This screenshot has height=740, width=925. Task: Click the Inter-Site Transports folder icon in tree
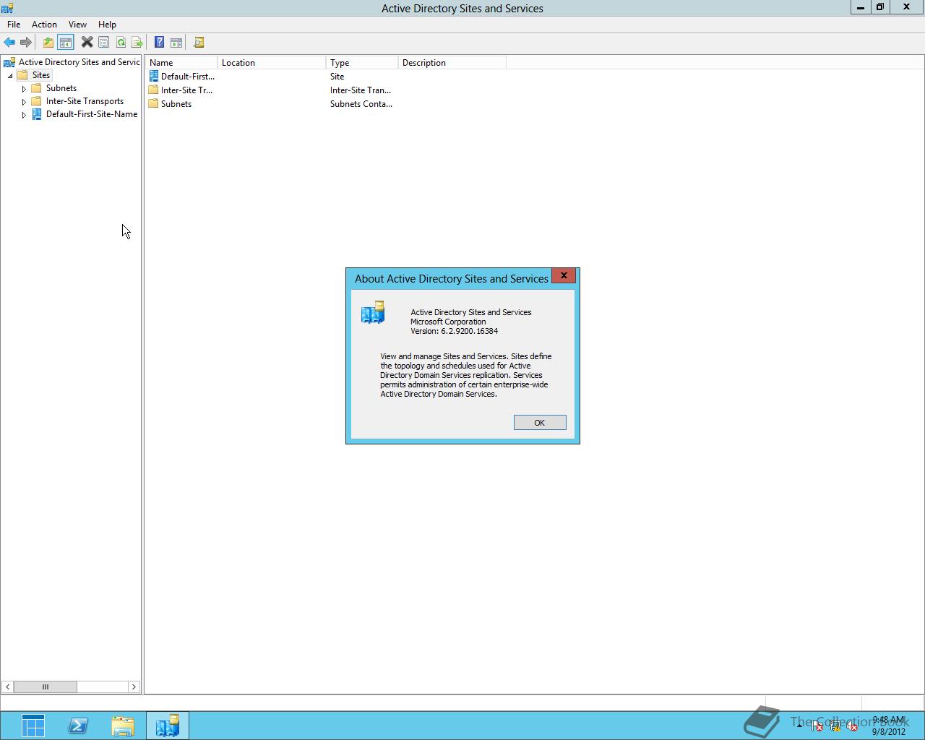pos(37,101)
